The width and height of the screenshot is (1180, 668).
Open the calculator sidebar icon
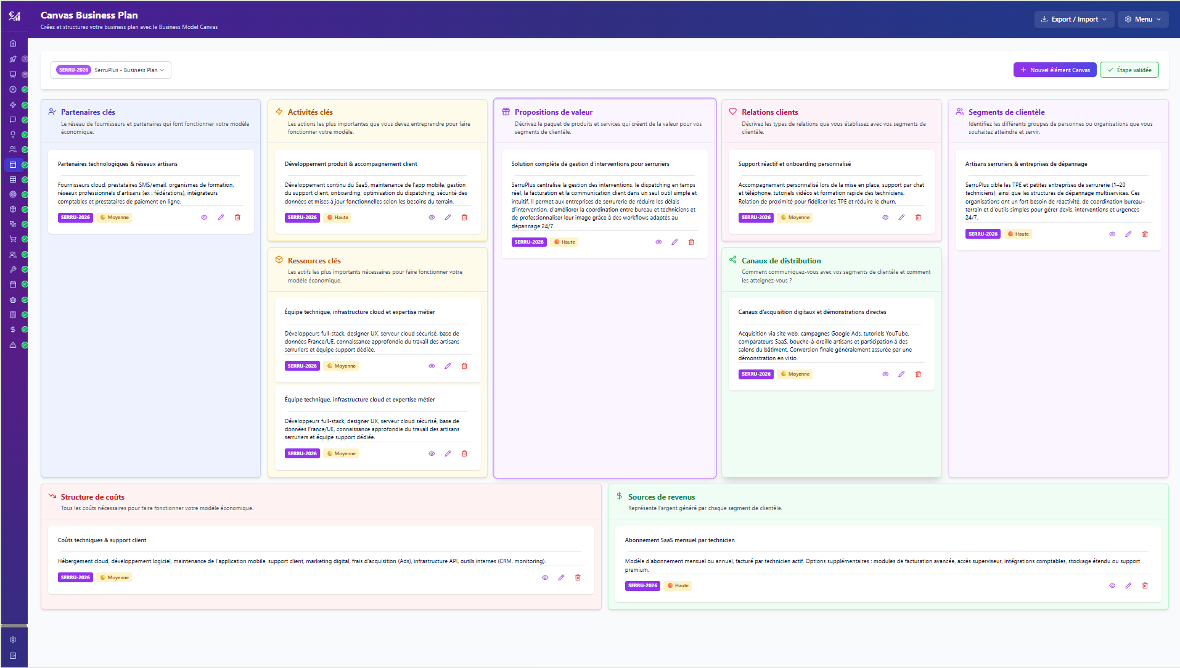(13, 315)
